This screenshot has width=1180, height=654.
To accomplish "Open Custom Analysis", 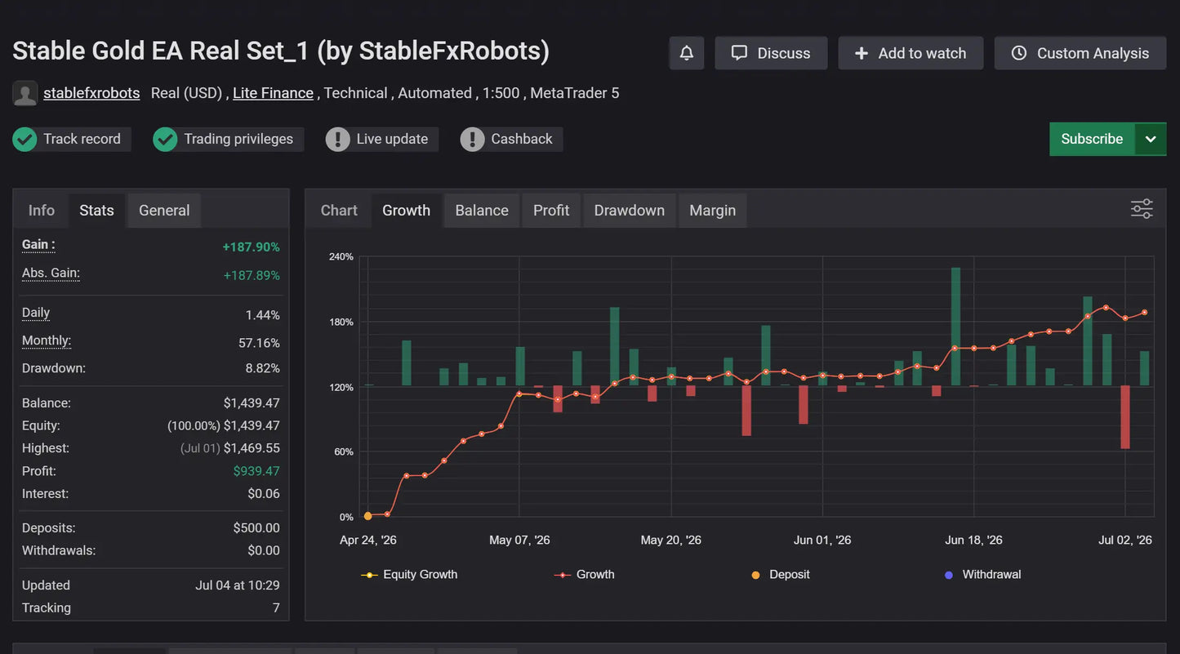I will click(x=1080, y=53).
